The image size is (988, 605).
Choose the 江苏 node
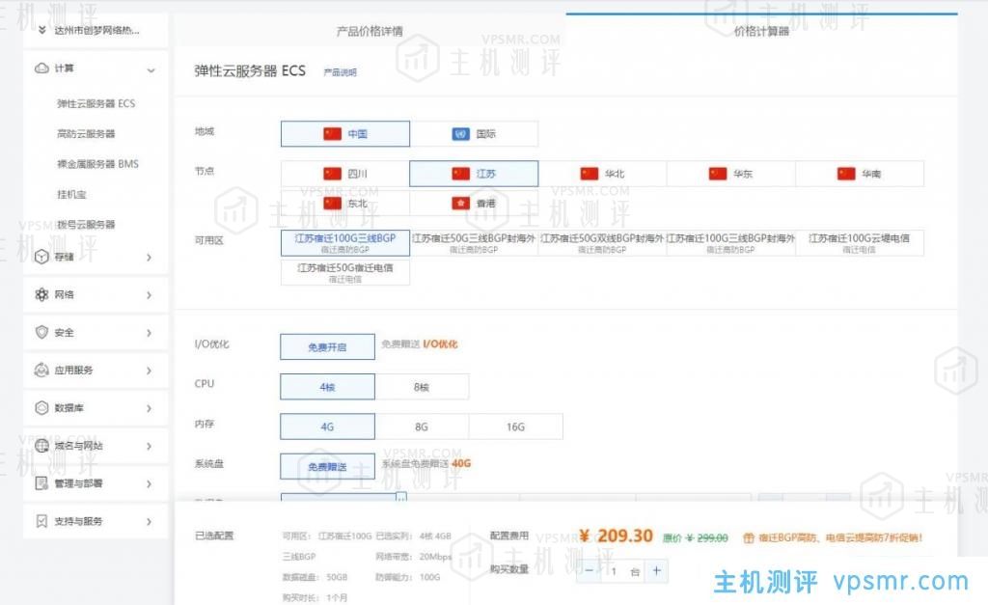[474, 174]
